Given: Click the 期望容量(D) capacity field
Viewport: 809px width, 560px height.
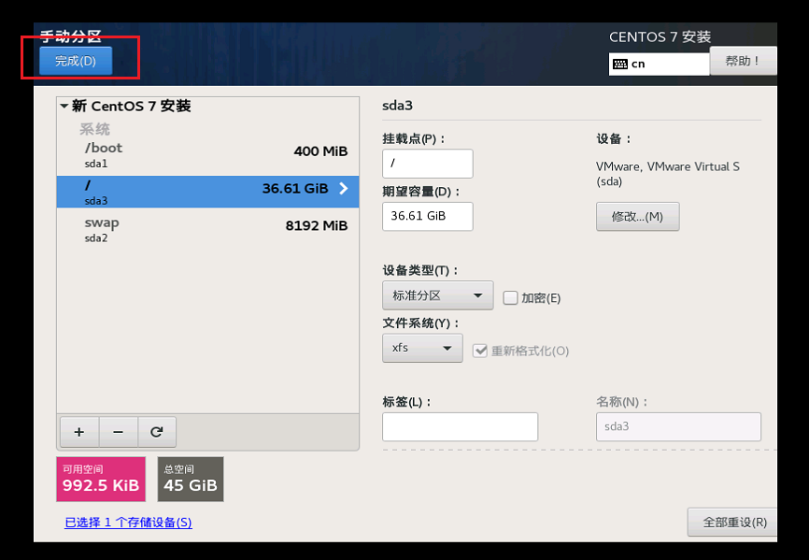Looking at the screenshot, I should (x=428, y=216).
